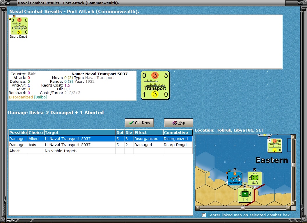Click map scroll down arrow
This screenshot has height=223, width=307.
coord(293,203)
